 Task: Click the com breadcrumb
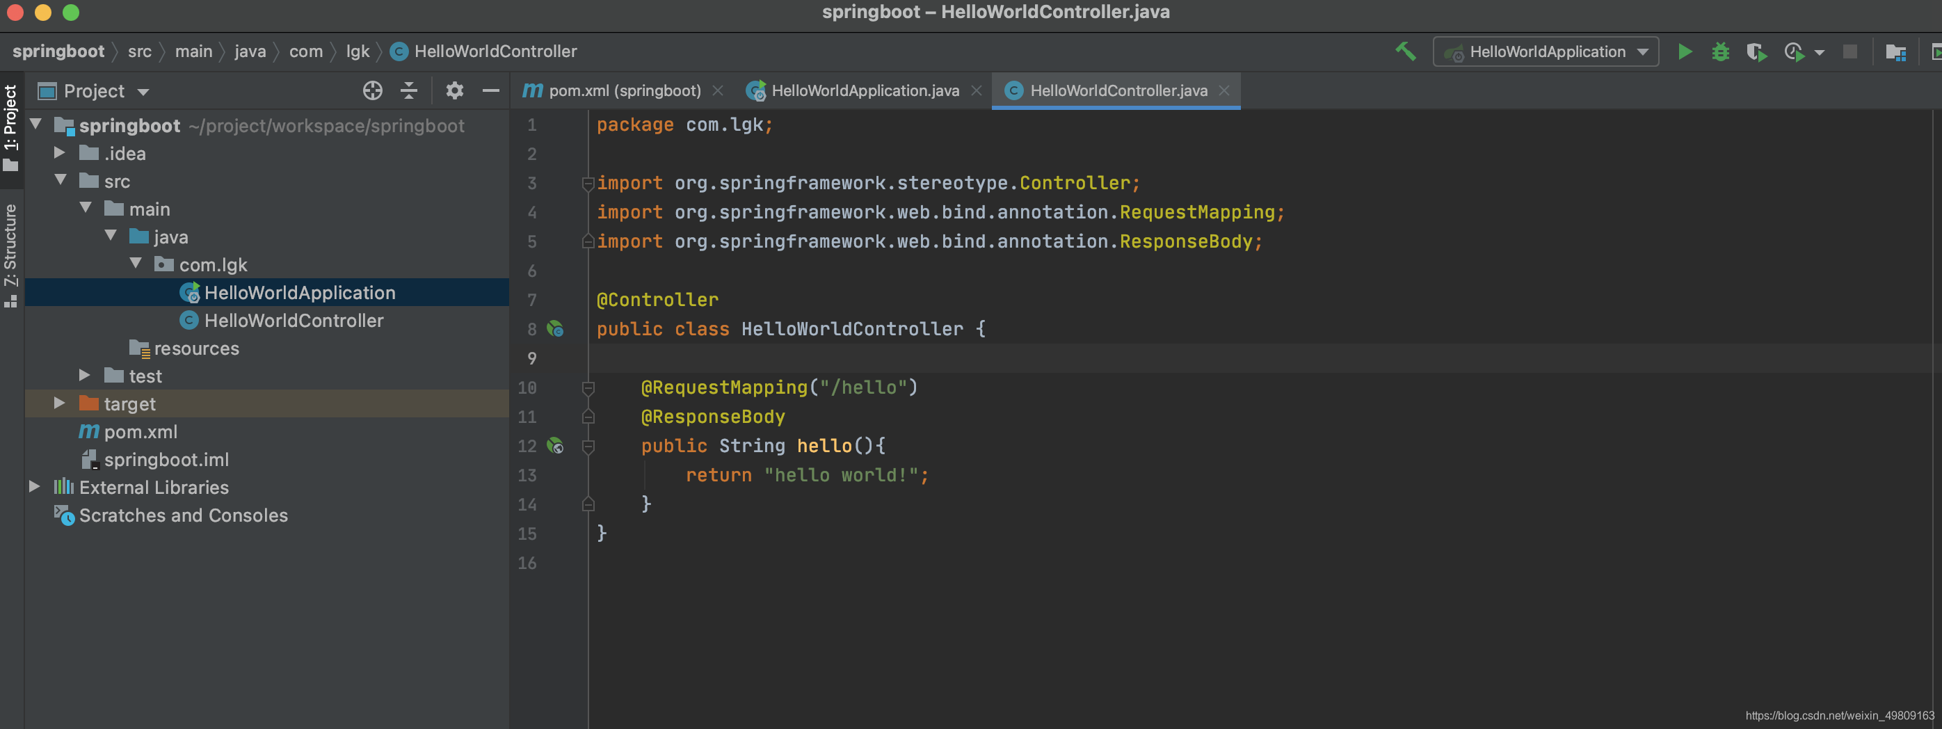(x=305, y=51)
